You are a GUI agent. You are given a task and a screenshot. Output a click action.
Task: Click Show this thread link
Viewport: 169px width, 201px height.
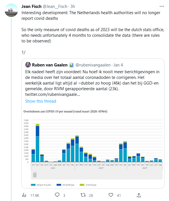pos(41,101)
